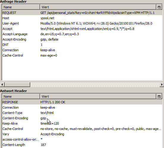Viewport: 164px width, 148px height.
Task: Sort Anfrage Header by Wert column
Action: coord(98,7)
